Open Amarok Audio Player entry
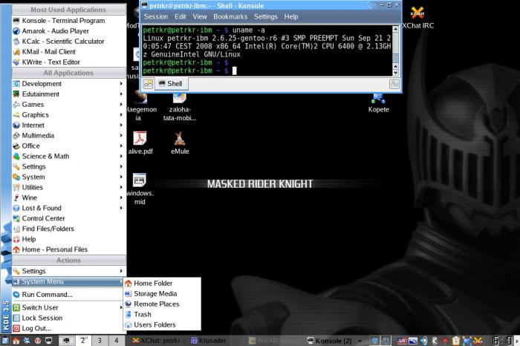Viewport: 520px width, 346px height. 68,31
